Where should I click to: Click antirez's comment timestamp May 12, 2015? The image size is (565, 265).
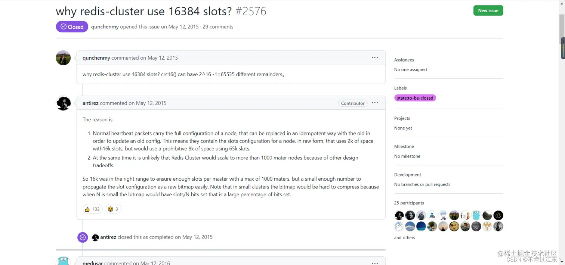click(x=151, y=103)
